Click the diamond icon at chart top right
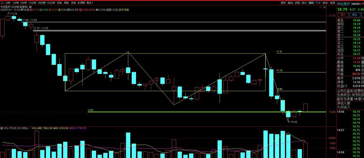The width and height of the screenshot is (364, 158). pos(320,8)
